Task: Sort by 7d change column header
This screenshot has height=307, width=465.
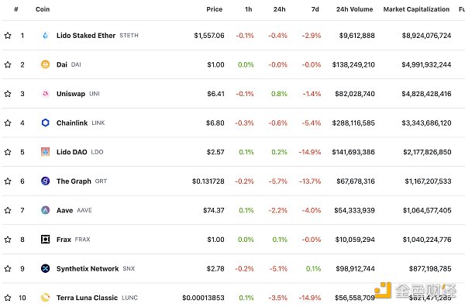Action: click(x=315, y=9)
